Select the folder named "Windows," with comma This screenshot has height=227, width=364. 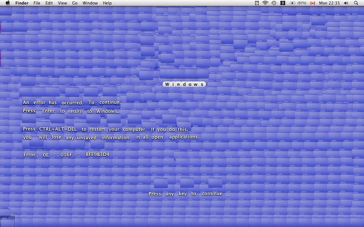click(107, 111)
